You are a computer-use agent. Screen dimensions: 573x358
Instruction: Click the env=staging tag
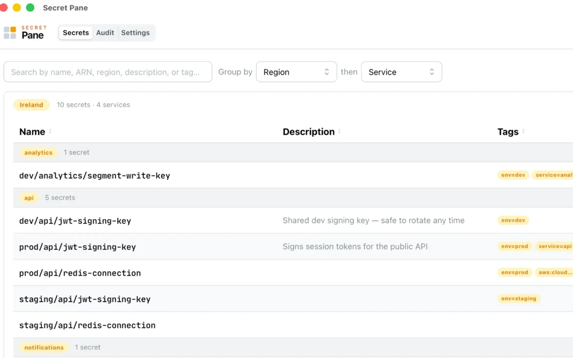click(519, 299)
